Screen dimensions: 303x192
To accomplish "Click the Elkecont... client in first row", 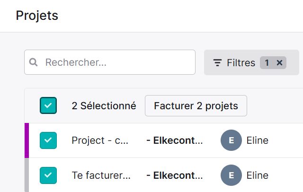I will point(175,140).
